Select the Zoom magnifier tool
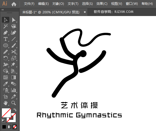156x131 pixels. coord(14,103)
